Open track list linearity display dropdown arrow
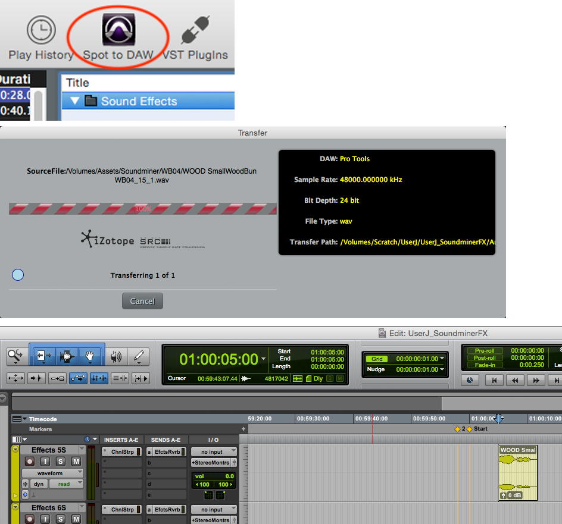This screenshot has height=524, width=562. (95, 439)
